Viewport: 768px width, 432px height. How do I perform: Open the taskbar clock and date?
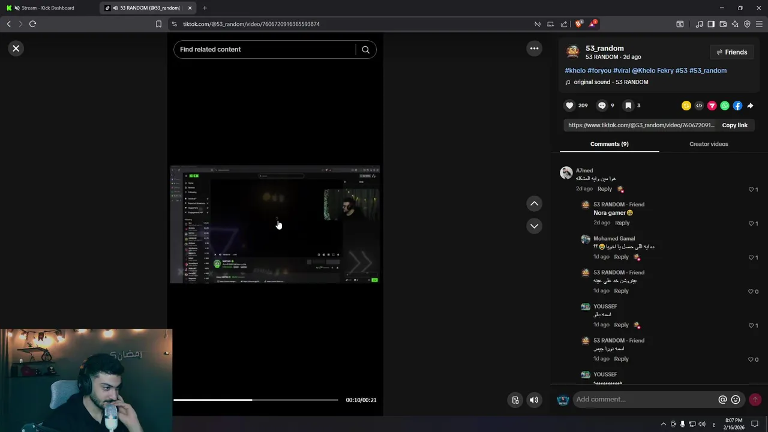pos(733,424)
